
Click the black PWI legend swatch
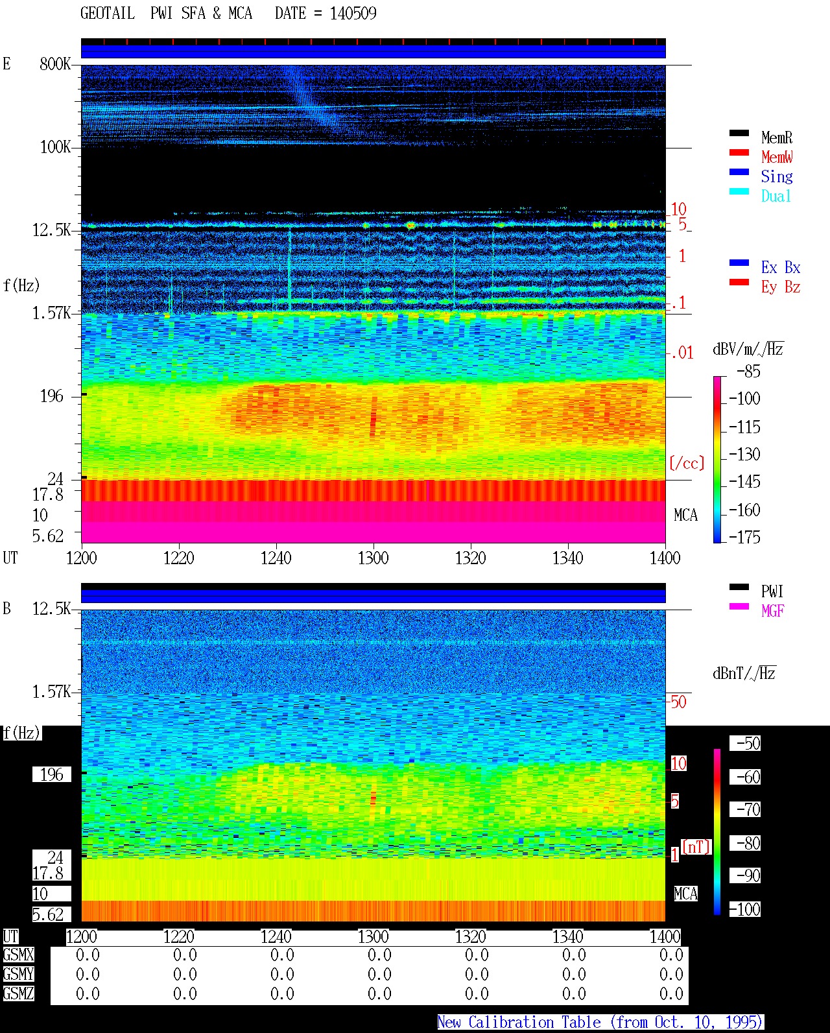click(739, 587)
